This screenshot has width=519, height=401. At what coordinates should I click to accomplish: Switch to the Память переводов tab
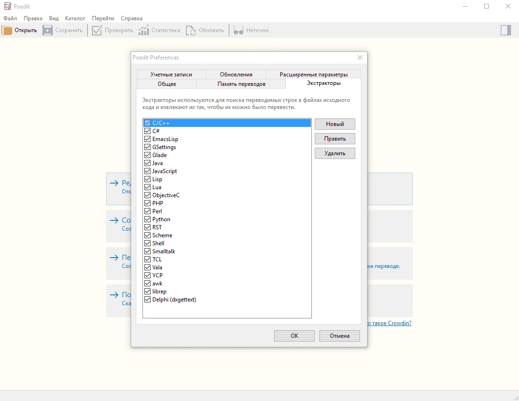[241, 84]
